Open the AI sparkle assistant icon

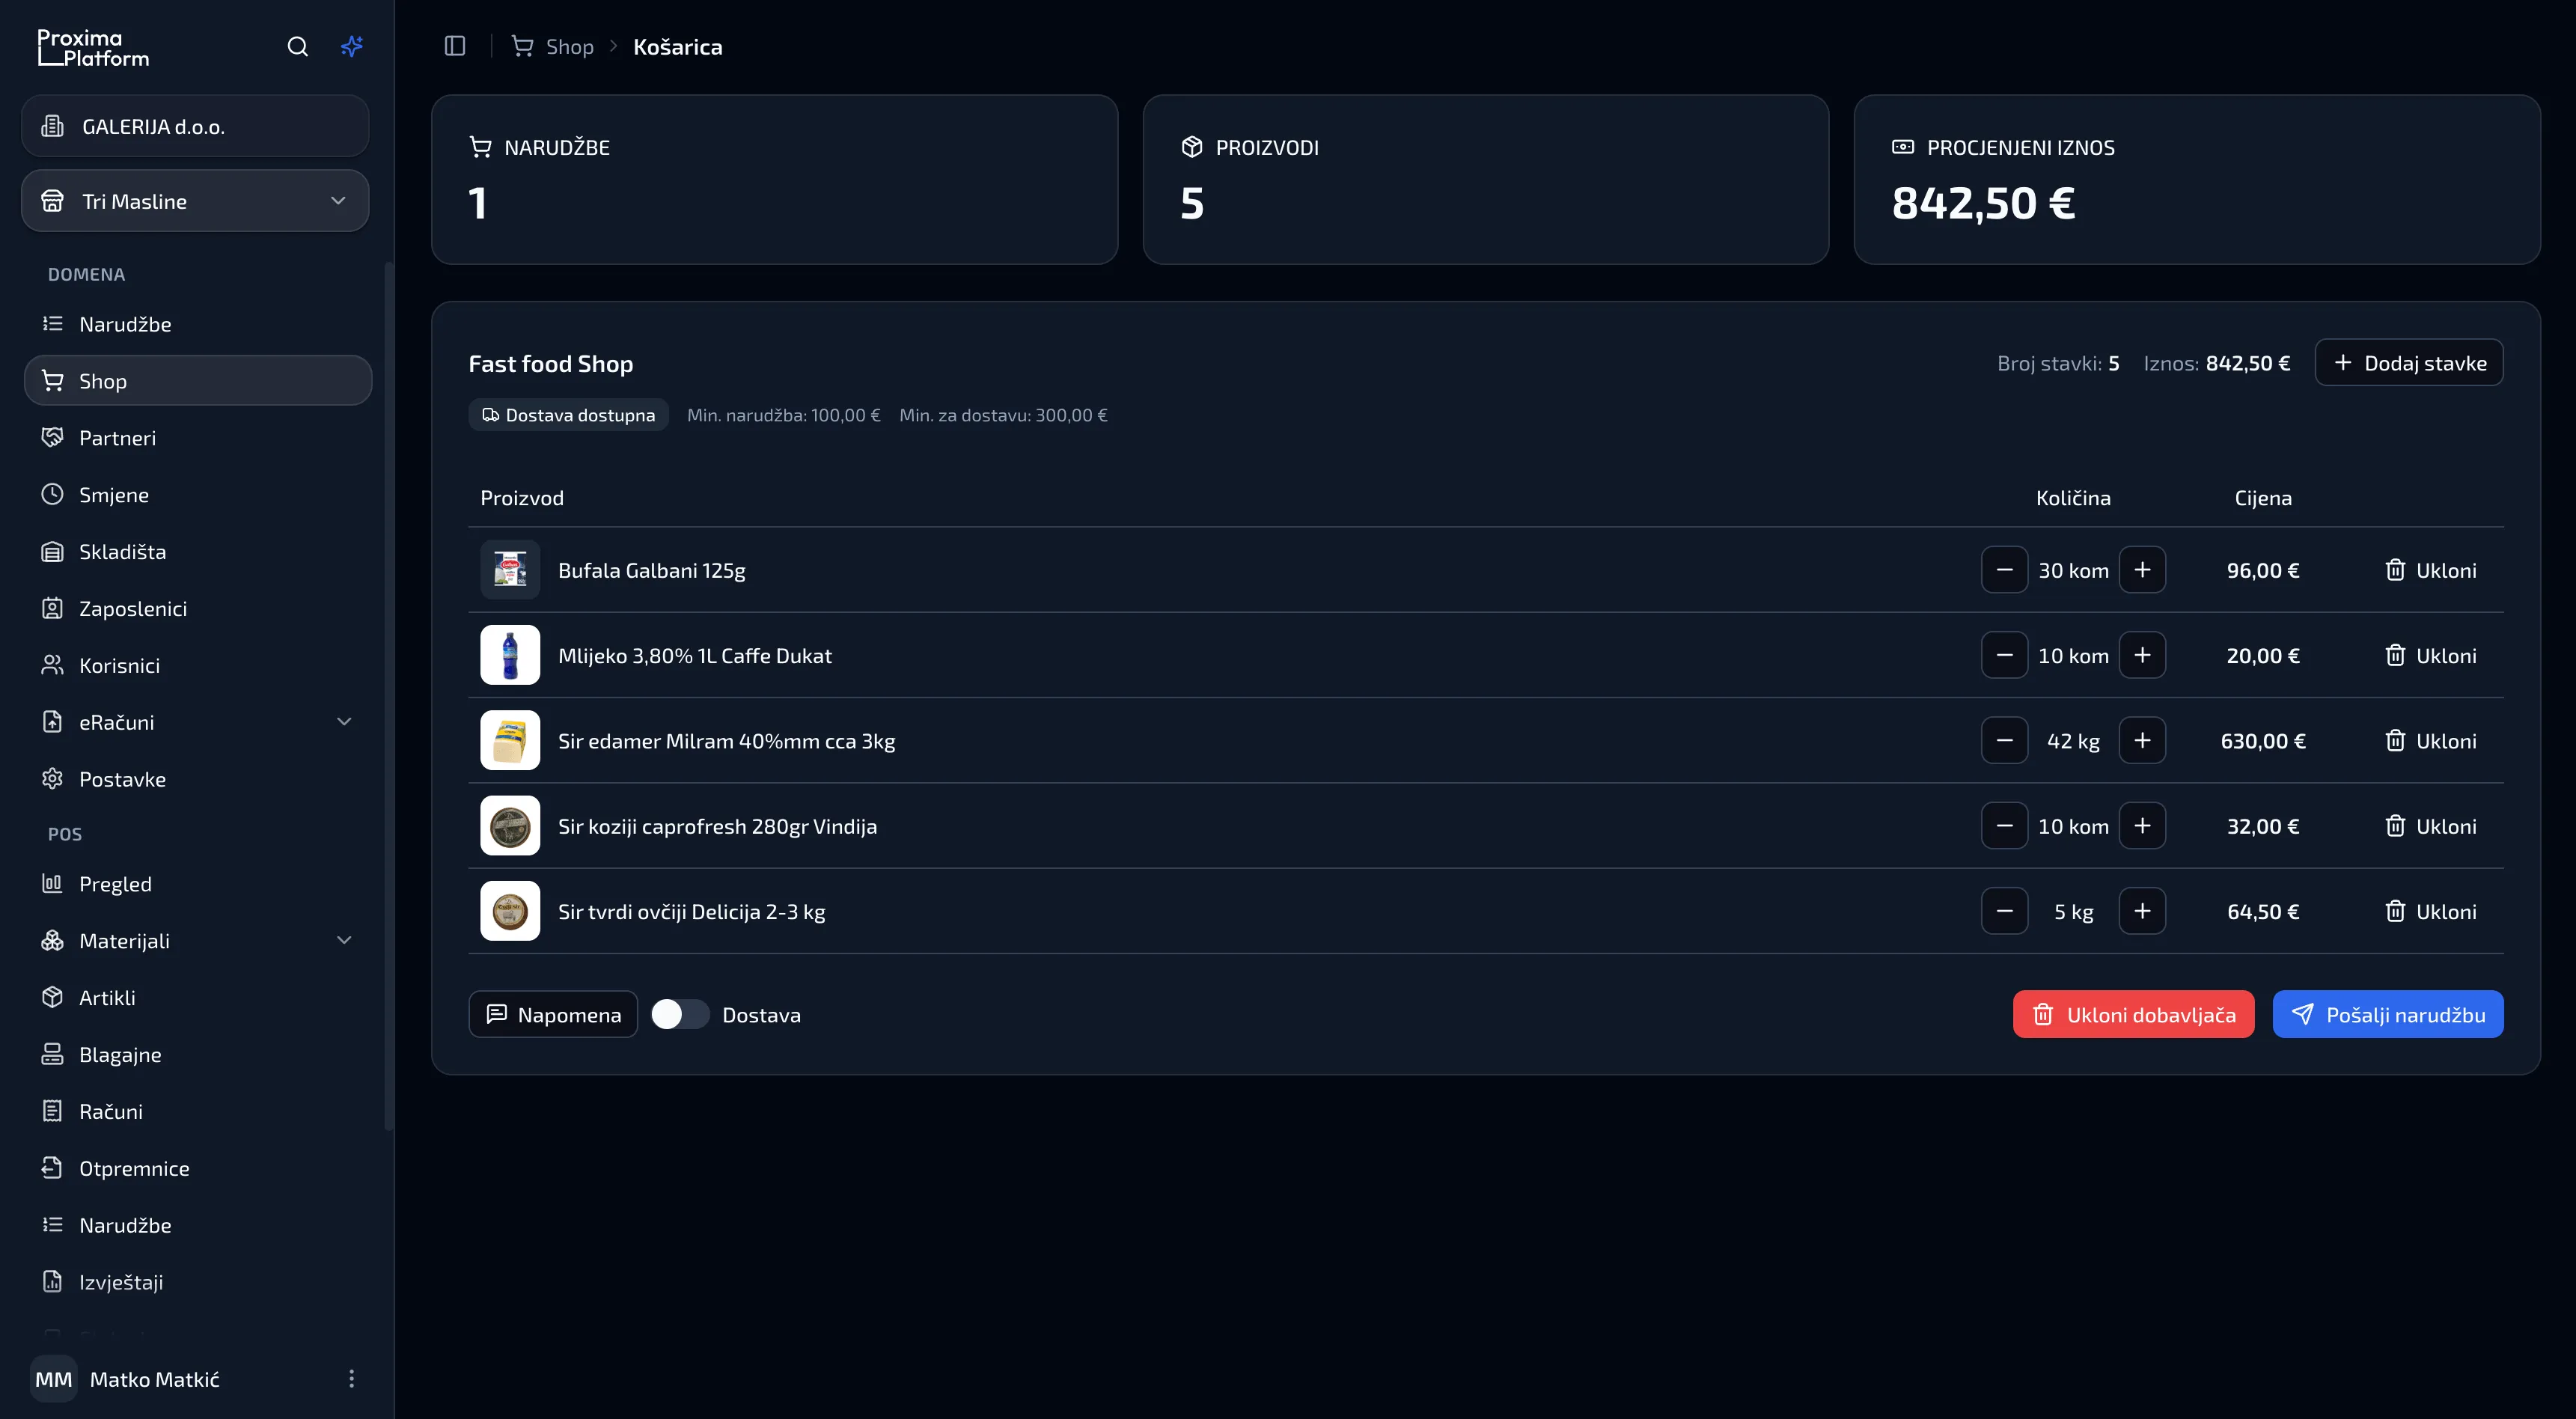[x=352, y=46]
